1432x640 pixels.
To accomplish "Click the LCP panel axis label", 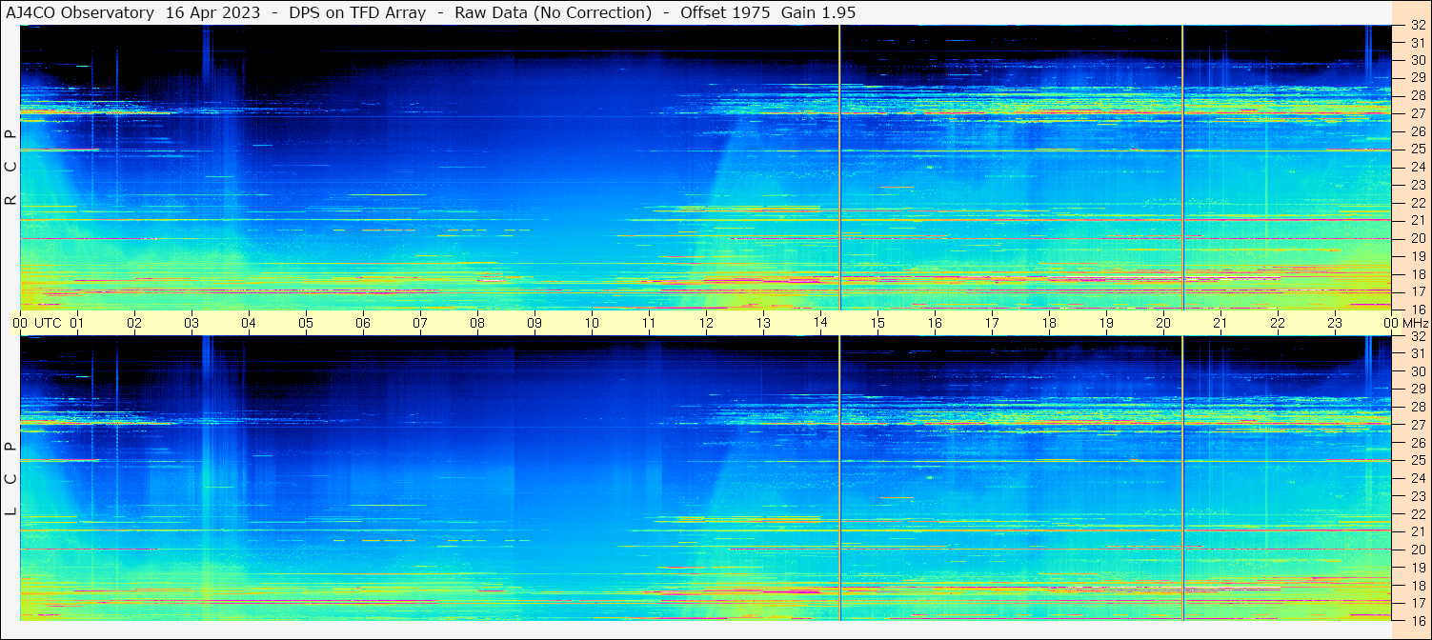I will [10, 479].
